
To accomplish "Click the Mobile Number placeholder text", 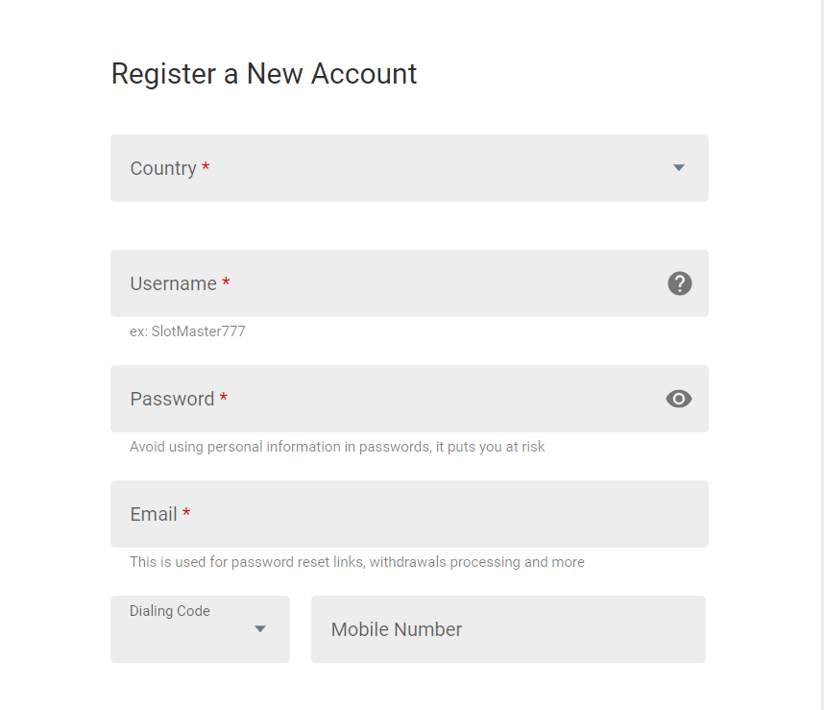I will coord(397,629).
